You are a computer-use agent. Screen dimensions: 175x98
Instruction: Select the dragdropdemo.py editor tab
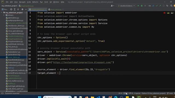coord(37,10)
